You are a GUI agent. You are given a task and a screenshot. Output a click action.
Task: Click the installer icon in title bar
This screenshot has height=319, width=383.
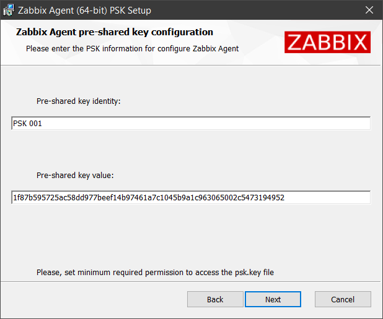9,11
